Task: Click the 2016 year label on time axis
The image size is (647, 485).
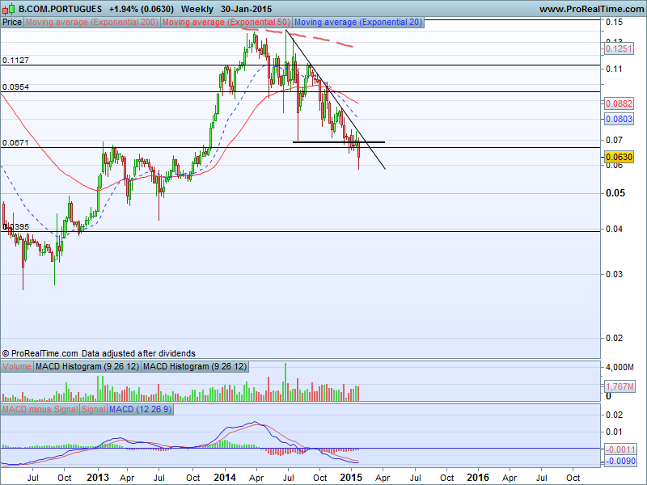Action: 478,478
